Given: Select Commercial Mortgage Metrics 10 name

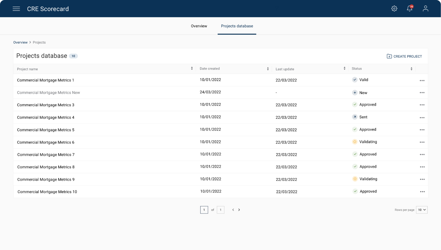Looking at the screenshot, I should tap(47, 192).
